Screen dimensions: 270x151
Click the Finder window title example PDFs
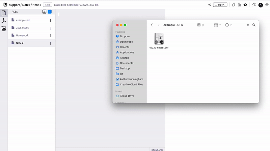tap(173, 25)
